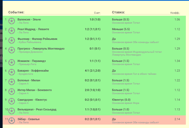
Task: Select the Болонья - Милан event name
Action: pyautogui.click(x=29, y=80)
